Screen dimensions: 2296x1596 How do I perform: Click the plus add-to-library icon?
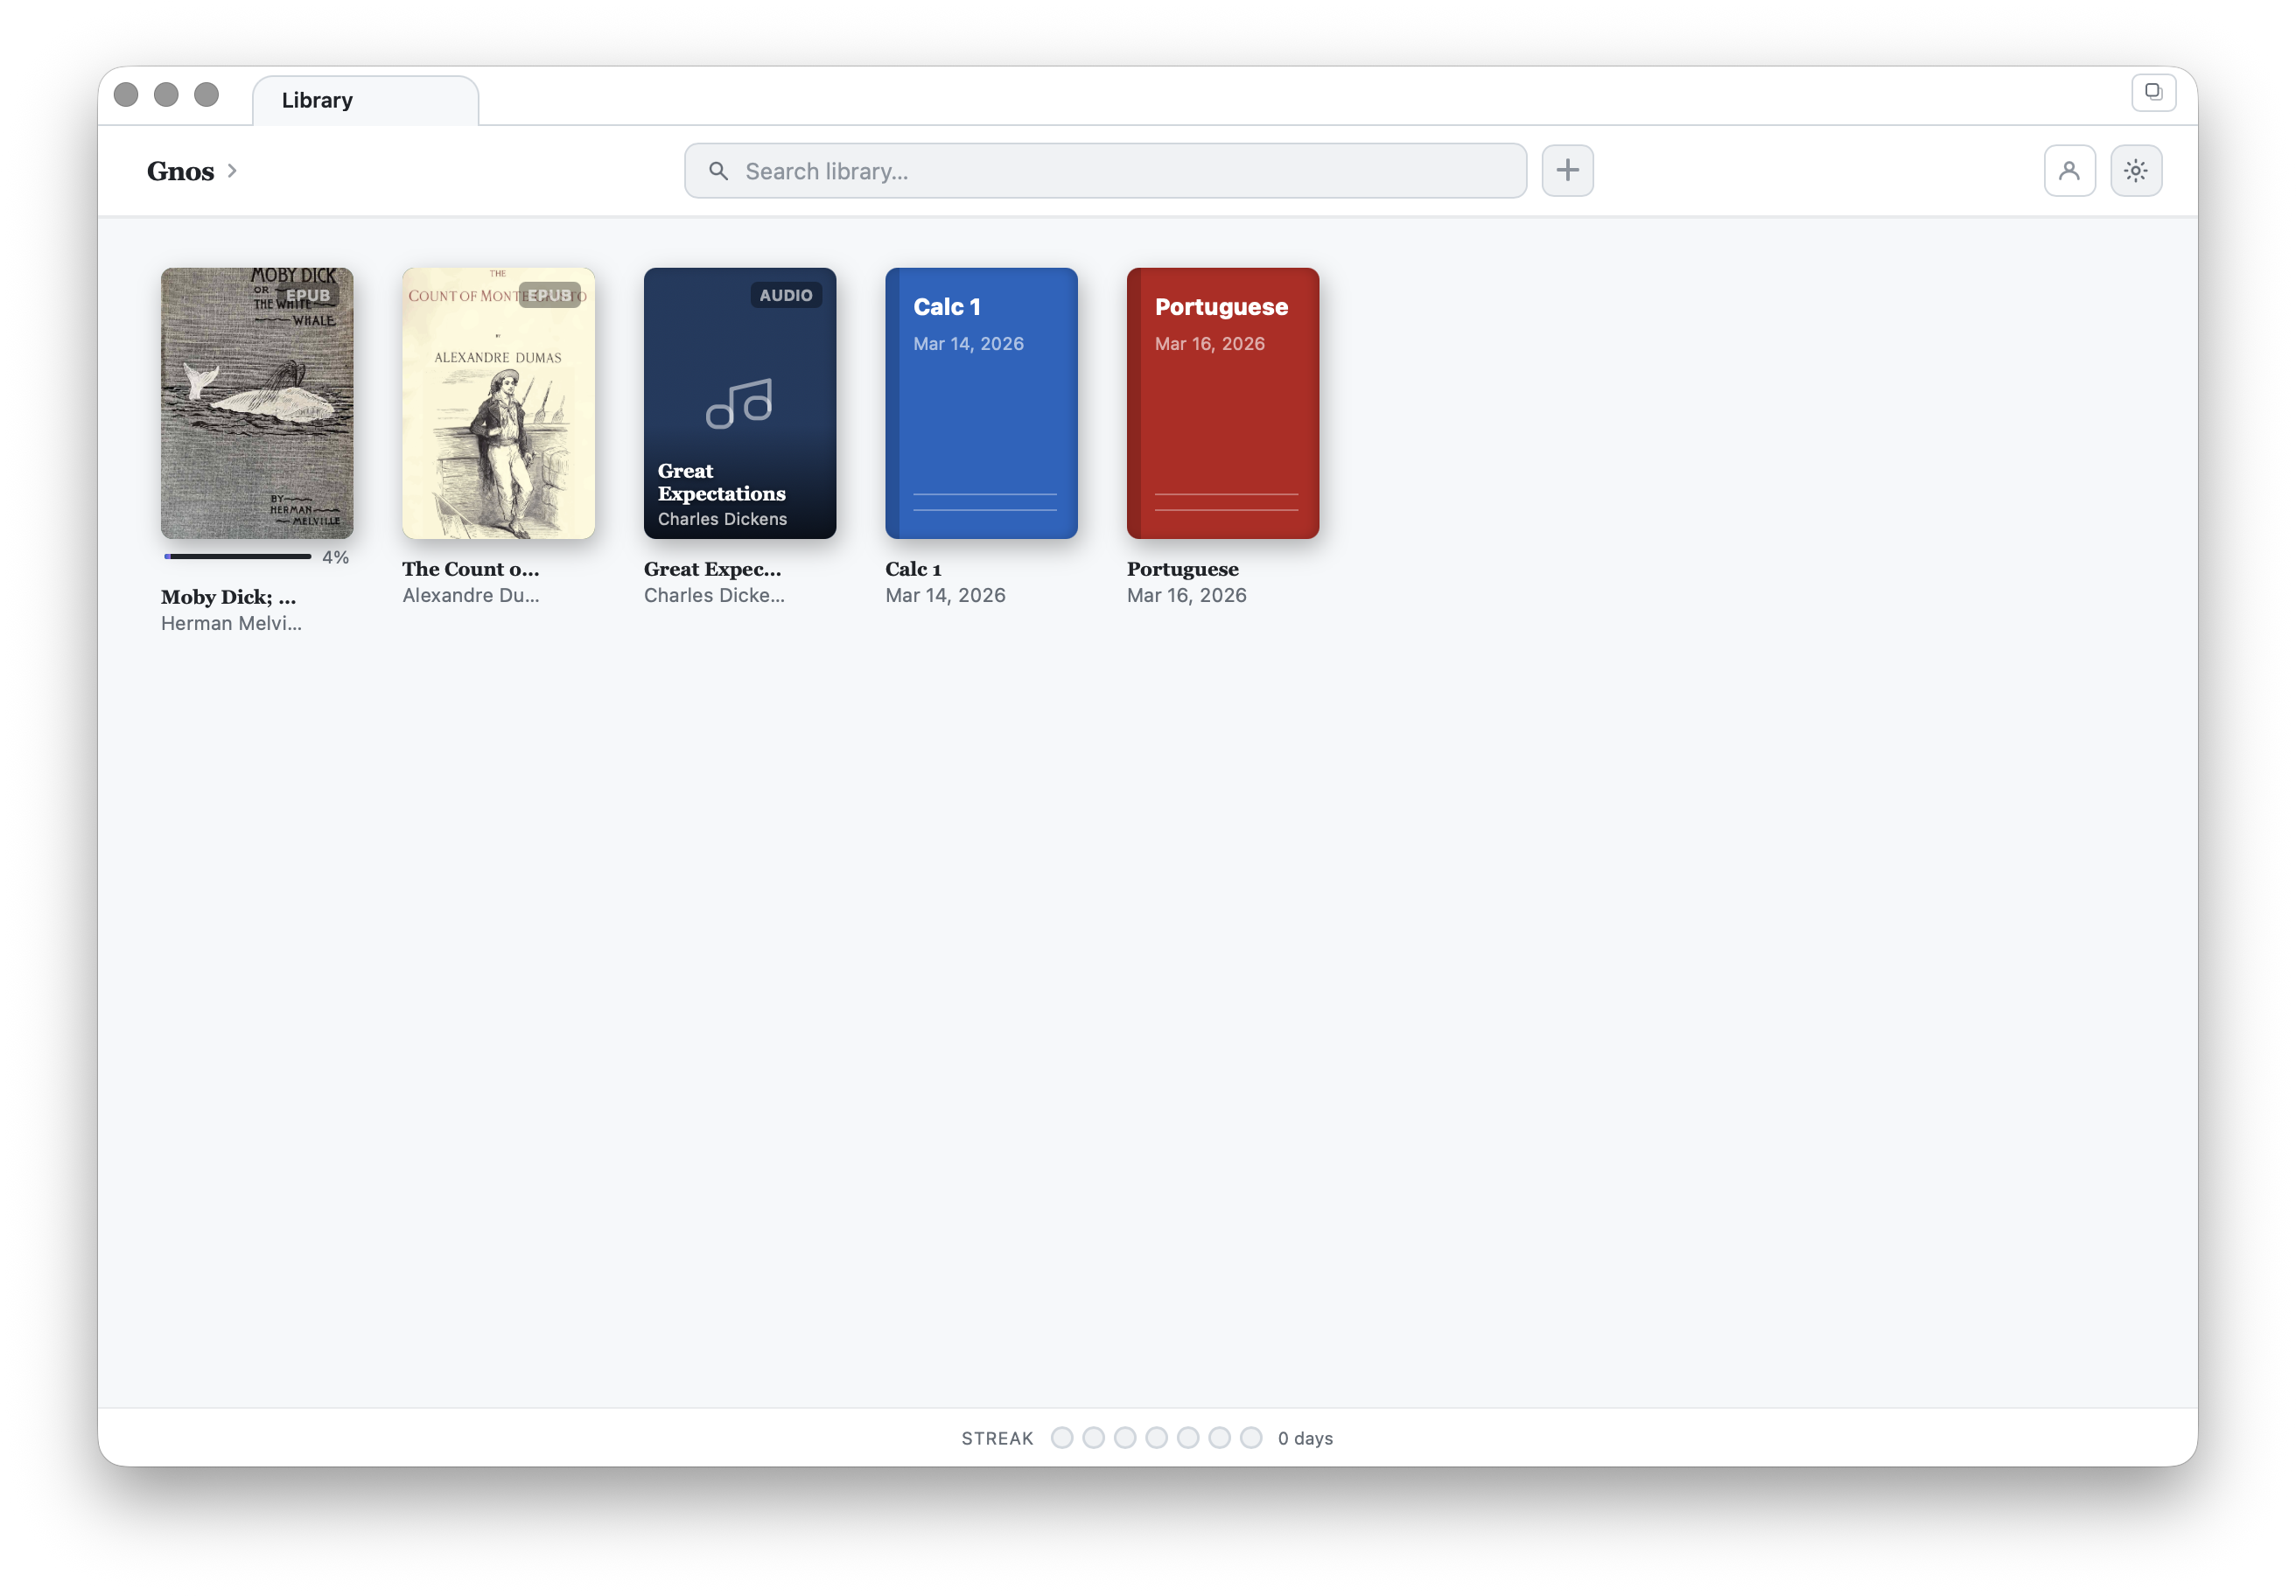[x=1567, y=171]
